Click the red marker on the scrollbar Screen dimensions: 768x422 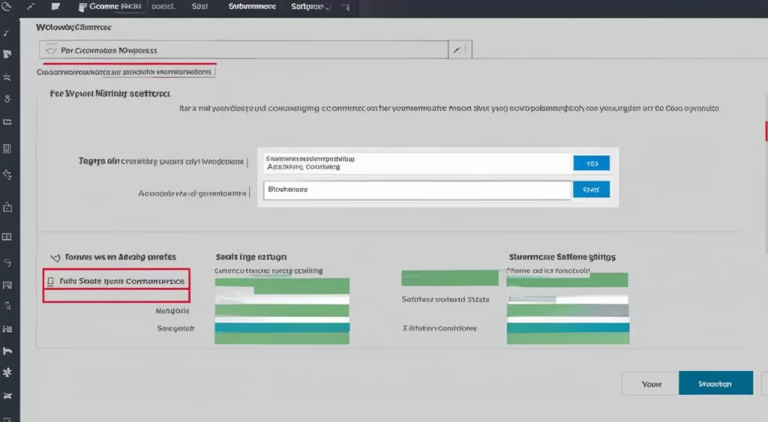[x=766, y=130]
